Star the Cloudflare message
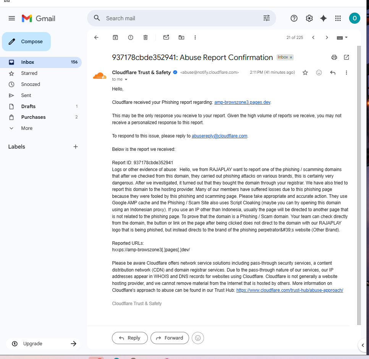The width and height of the screenshot is (369, 359). tap(305, 73)
